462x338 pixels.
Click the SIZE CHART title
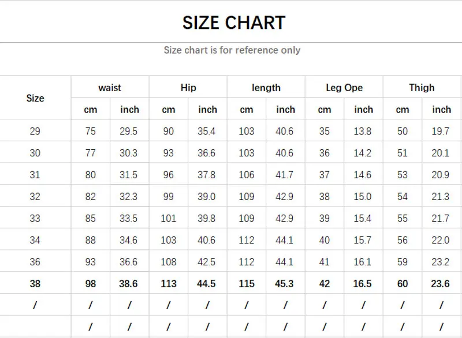(x=234, y=22)
